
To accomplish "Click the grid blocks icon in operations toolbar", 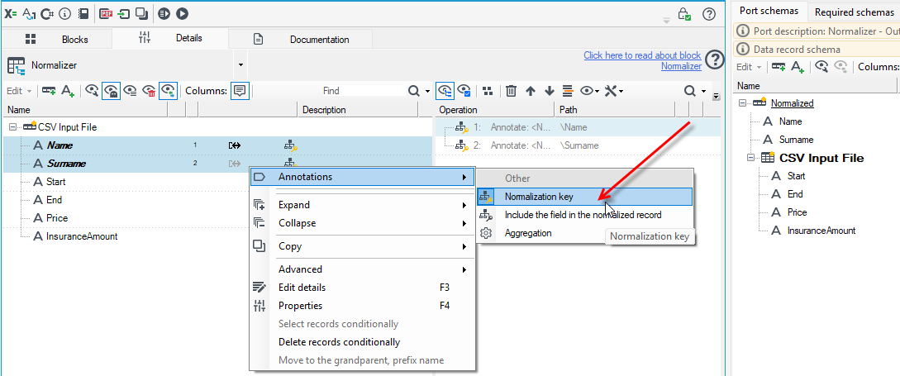I will (x=488, y=91).
